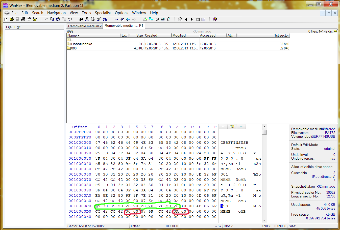Click the Find Hex Values binoculars icon
This screenshot has width=340, height=230.
(x=87, y=19)
